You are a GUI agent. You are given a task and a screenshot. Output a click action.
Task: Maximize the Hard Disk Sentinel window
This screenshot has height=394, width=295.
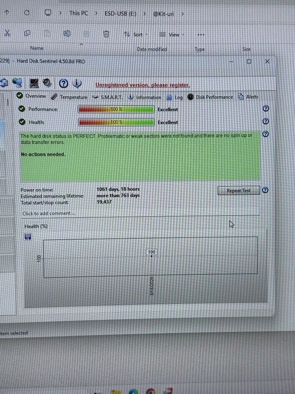tap(249, 61)
